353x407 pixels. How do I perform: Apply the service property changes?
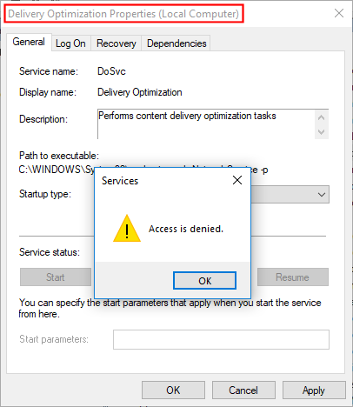click(x=314, y=390)
